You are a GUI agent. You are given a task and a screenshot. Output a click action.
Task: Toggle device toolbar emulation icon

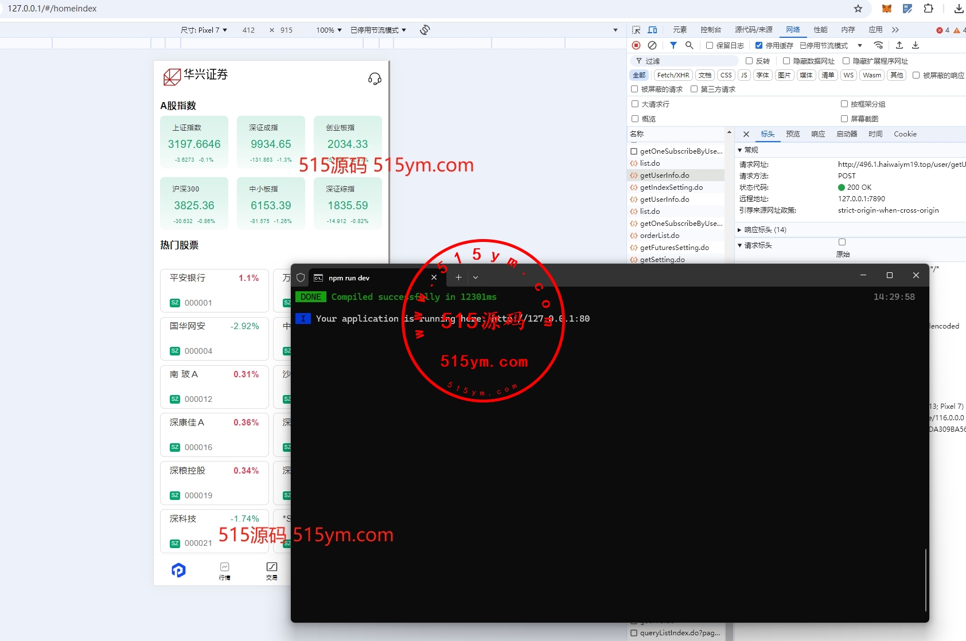pyautogui.click(x=652, y=30)
